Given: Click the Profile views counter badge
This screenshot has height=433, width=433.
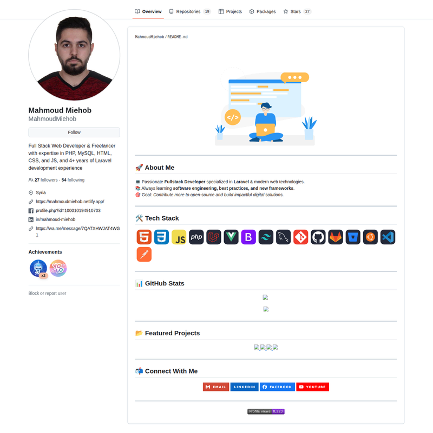Looking at the screenshot, I should tap(266, 411).
